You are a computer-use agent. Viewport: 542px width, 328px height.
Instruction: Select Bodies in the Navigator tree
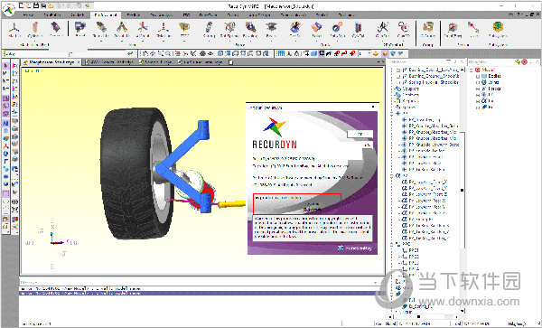[495, 76]
